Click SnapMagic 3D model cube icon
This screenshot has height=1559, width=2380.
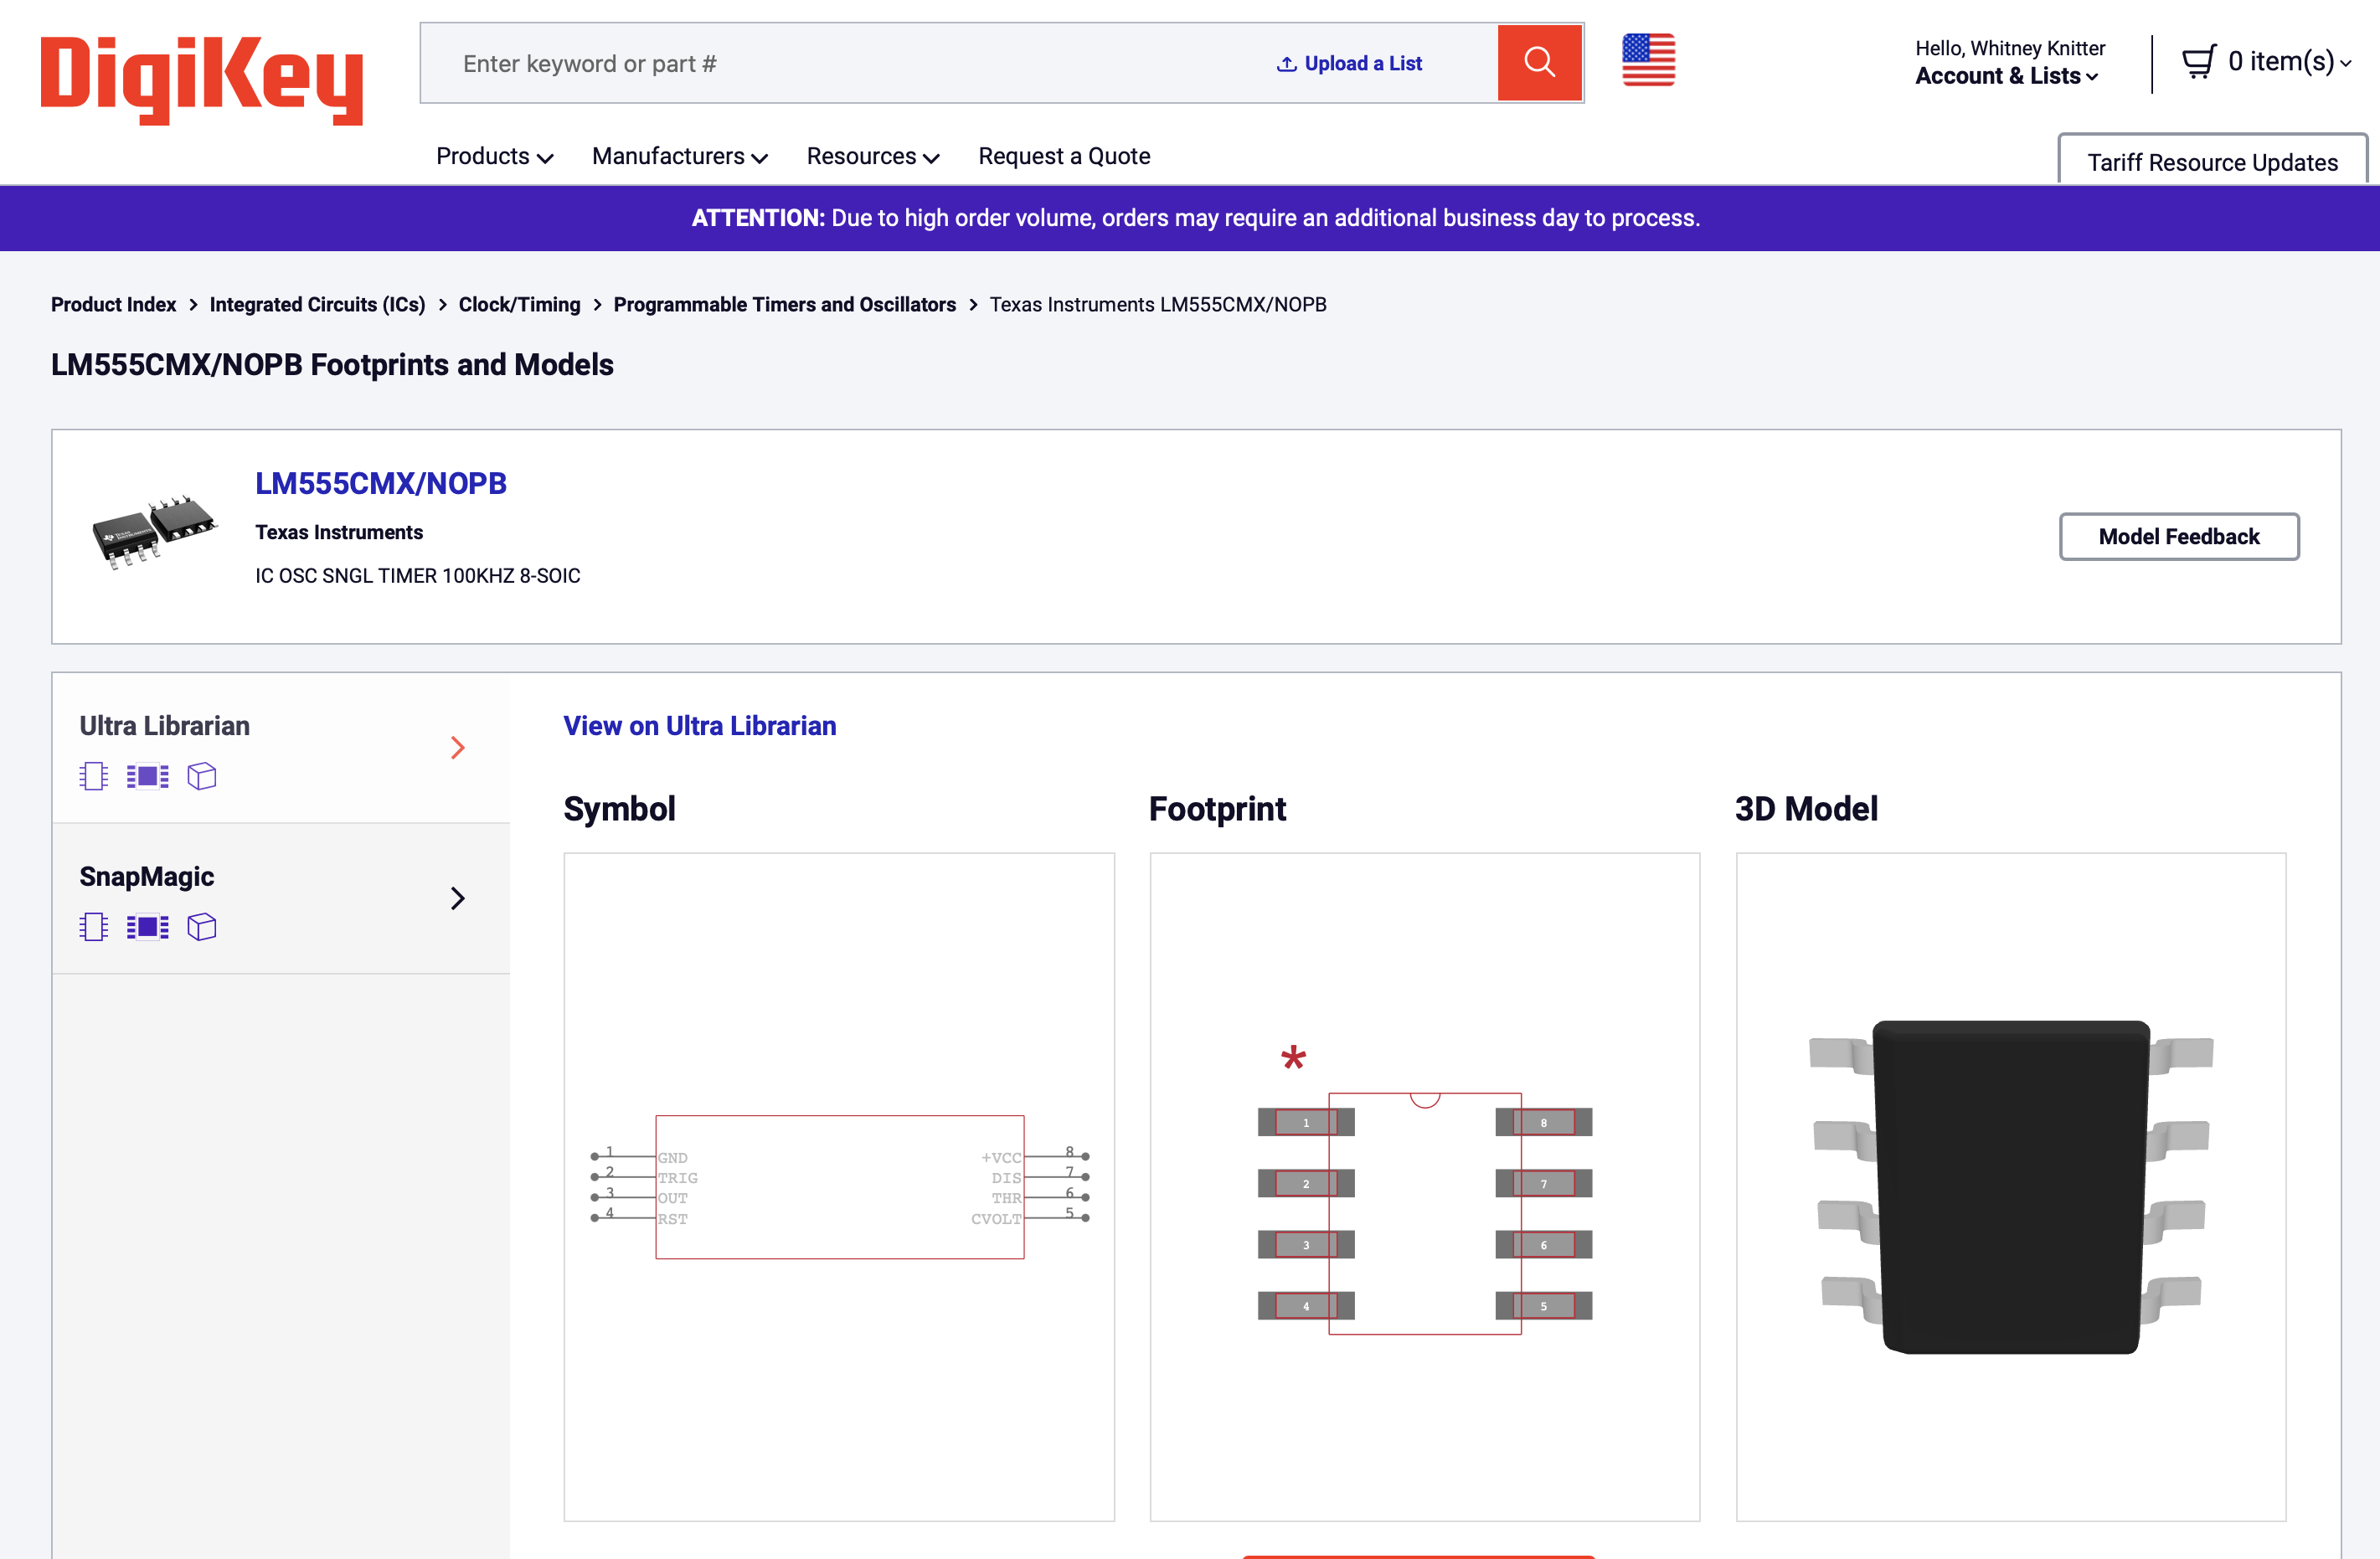202,927
